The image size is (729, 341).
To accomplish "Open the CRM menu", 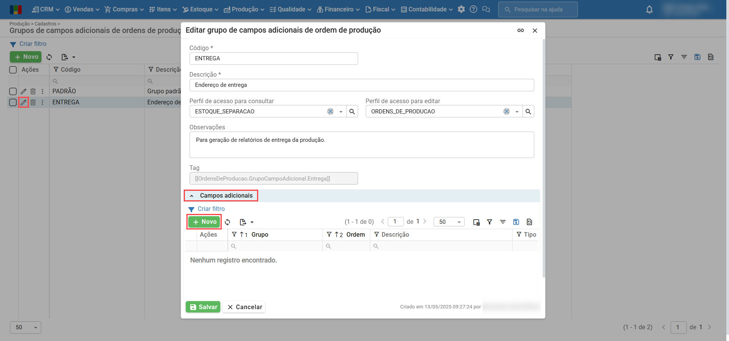I will click(46, 9).
